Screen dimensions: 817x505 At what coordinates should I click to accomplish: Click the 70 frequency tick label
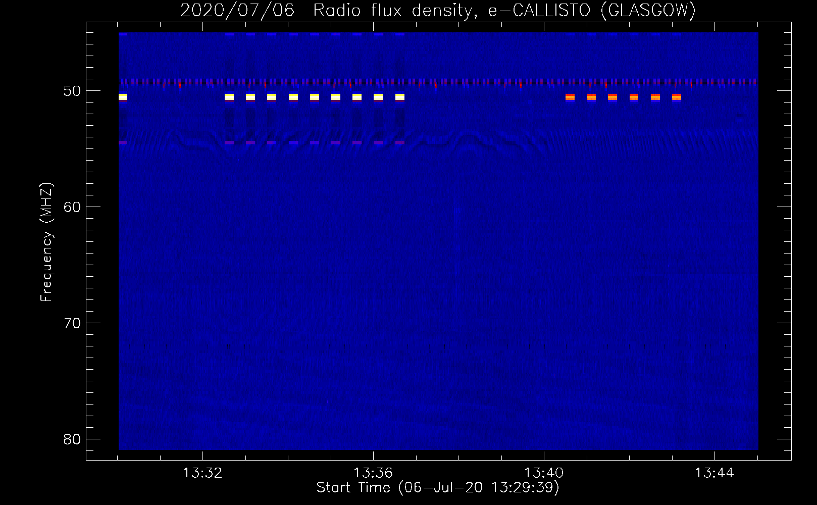coord(73,323)
